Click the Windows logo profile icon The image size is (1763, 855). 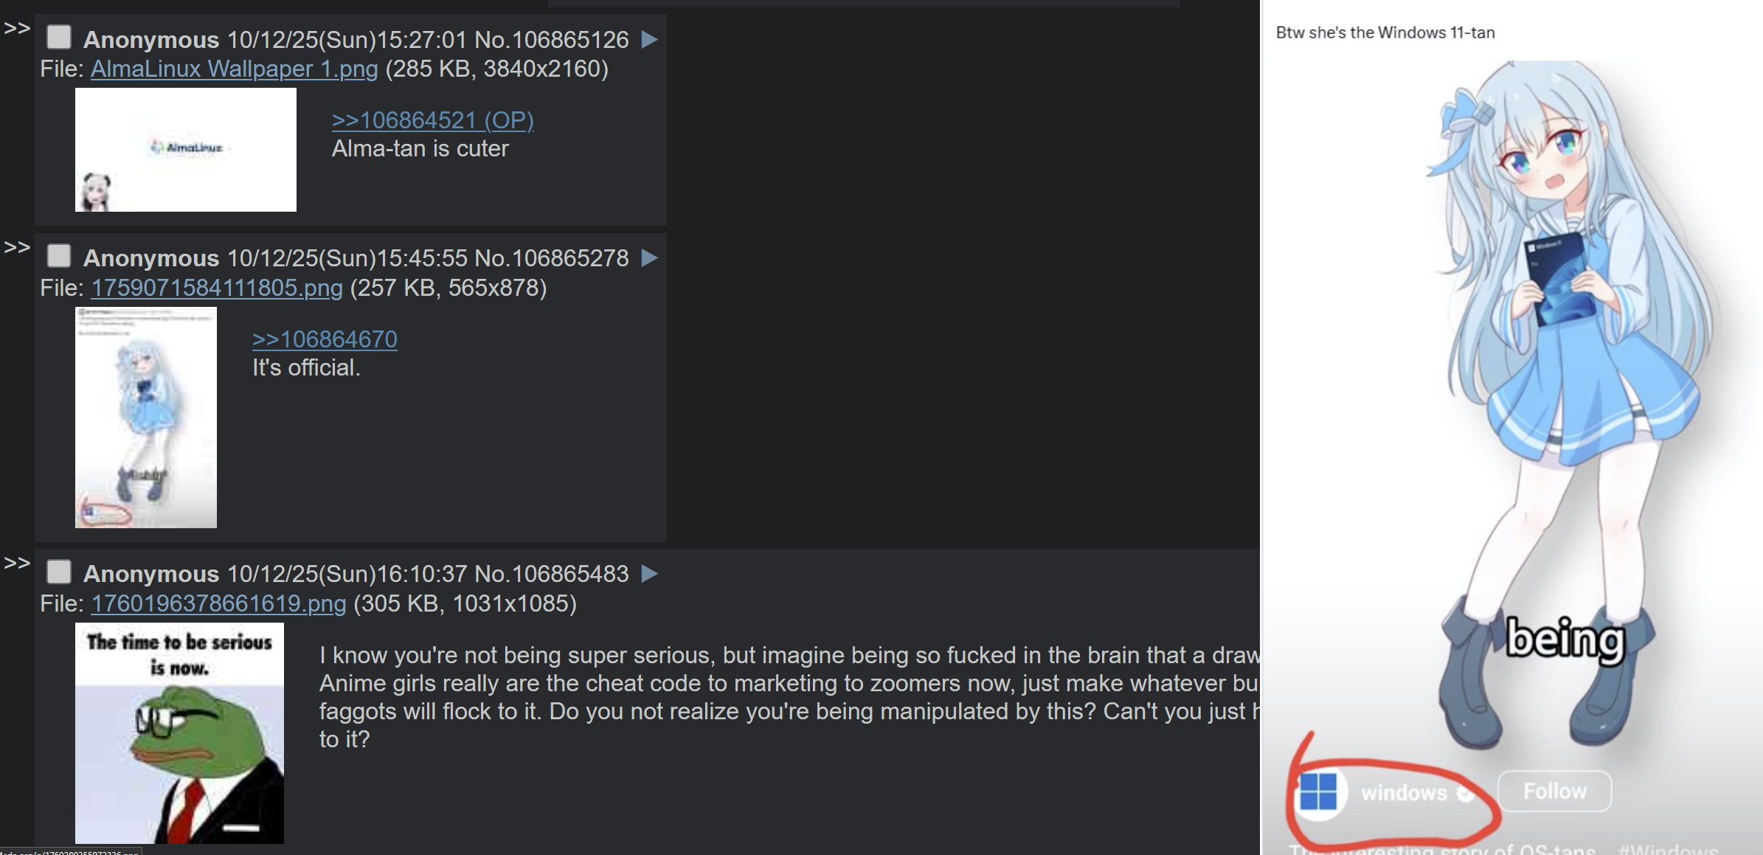1319,792
